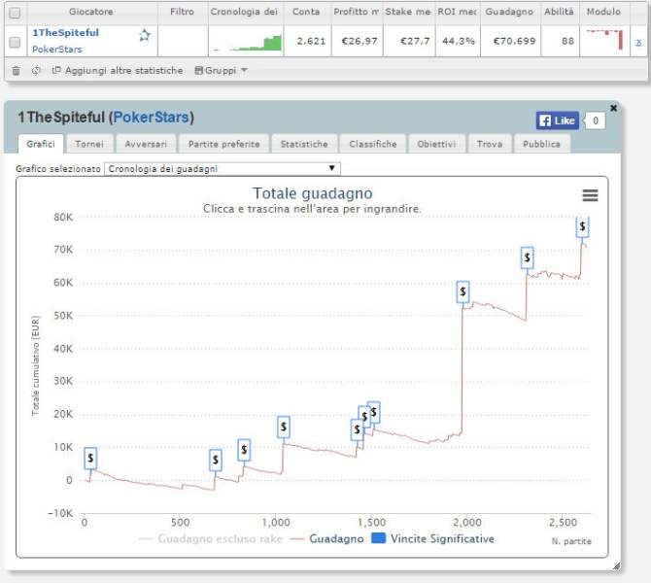Click the Totale guadagno chart title
This screenshot has width=651, height=583.
coord(313,193)
